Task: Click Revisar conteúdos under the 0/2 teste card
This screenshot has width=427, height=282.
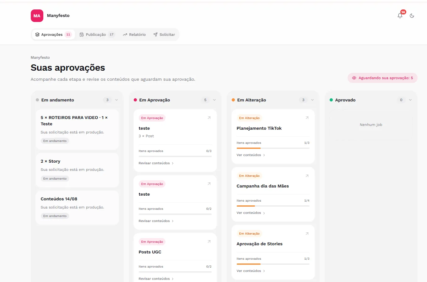Action: click(x=156, y=221)
